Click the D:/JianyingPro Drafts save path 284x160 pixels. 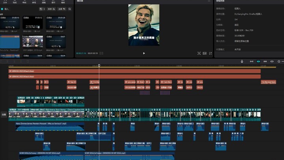coord(248,14)
